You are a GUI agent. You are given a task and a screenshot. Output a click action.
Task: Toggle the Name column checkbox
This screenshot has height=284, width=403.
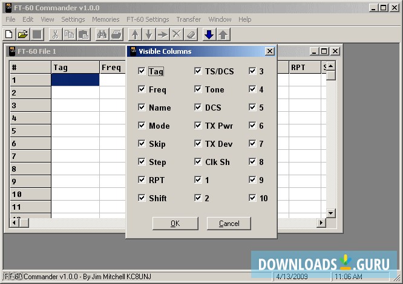(142, 107)
